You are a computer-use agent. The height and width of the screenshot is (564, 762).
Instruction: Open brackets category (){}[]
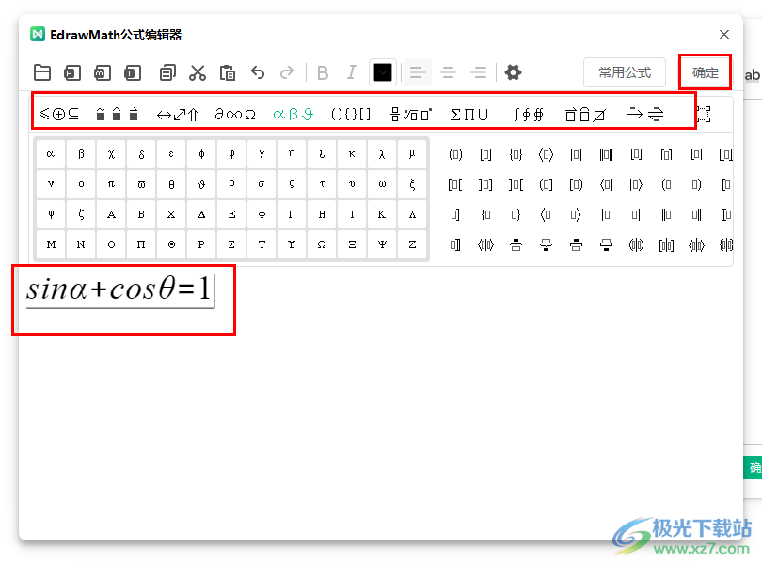point(351,114)
